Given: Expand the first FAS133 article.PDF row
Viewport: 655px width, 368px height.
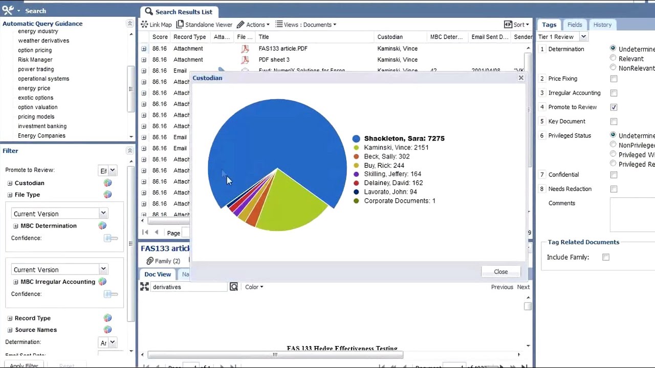Looking at the screenshot, I should 144,49.
